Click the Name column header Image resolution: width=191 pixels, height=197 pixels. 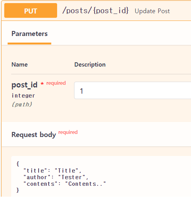click(20, 65)
